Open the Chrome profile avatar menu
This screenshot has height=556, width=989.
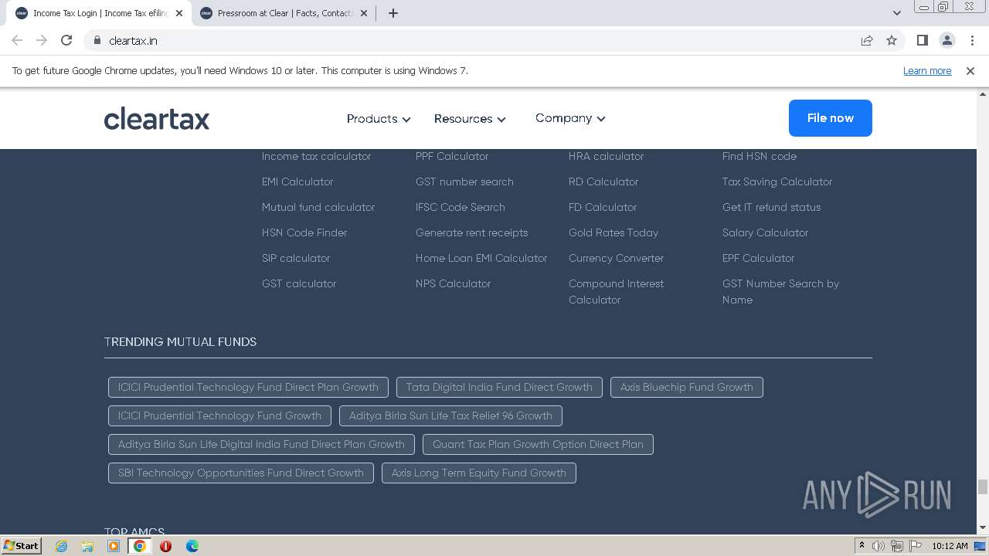coord(947,40)
